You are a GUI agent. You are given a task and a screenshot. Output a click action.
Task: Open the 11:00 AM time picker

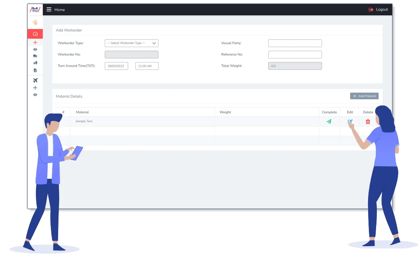point(147,66)
